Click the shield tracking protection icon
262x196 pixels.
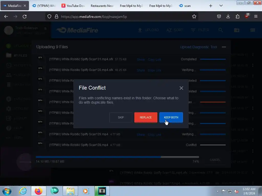[x=49, y=17]
